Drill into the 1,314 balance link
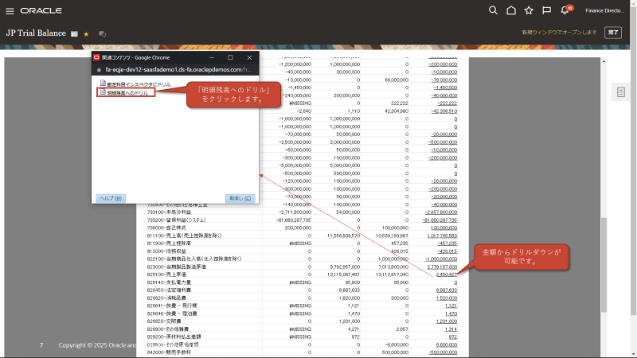The image size is (637, 358). (x=451, y=329)
